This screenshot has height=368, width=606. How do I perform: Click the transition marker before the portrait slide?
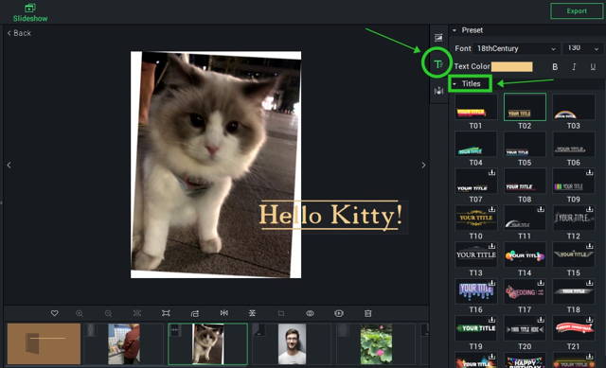tap(258, 330)
